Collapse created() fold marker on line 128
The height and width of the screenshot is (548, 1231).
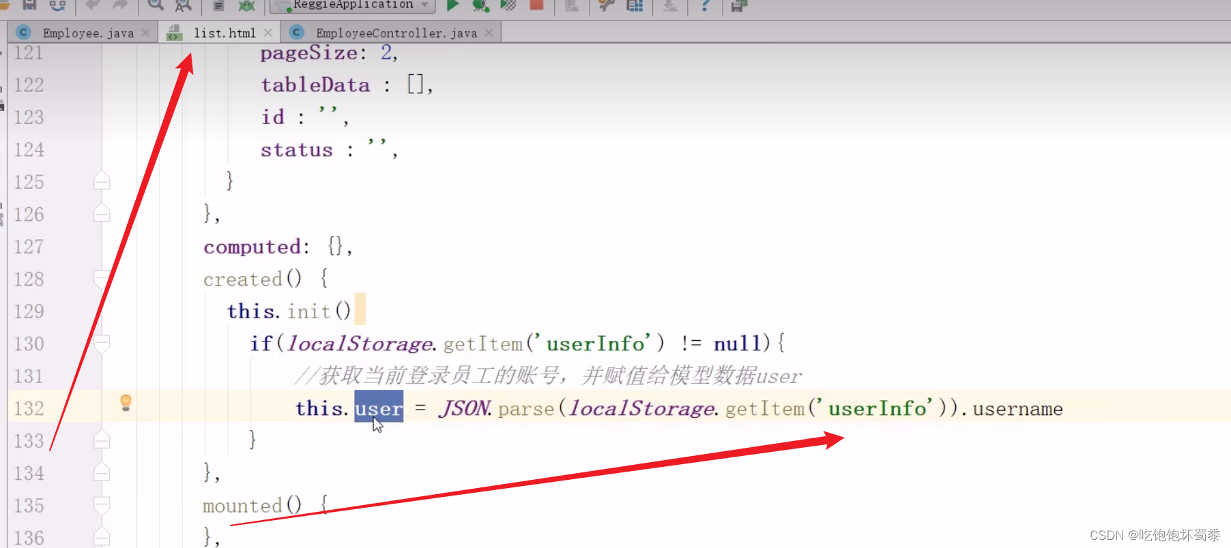[102, 278]
